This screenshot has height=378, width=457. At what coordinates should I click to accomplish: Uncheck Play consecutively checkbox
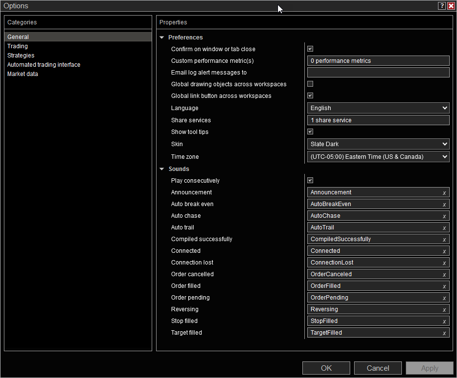[310, 180]
